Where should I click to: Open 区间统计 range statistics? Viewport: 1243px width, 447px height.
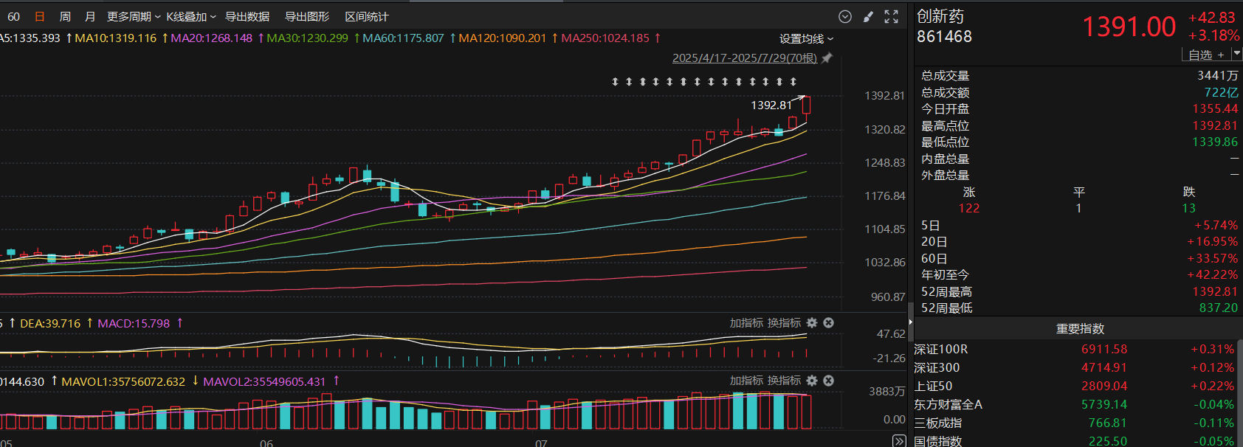point(367,16)
